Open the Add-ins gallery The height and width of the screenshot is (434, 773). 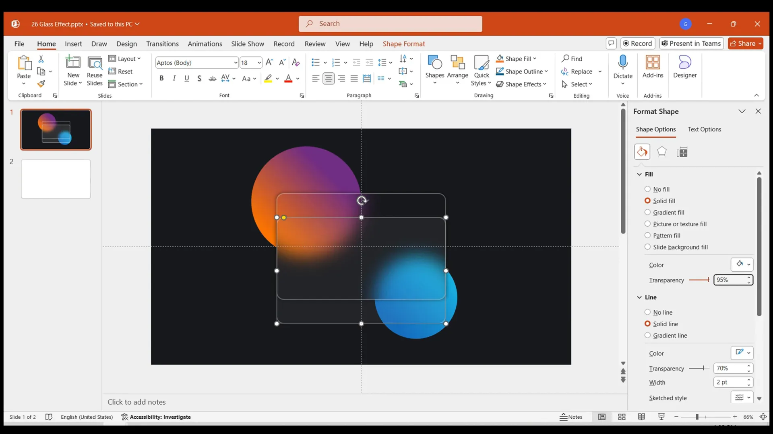click(x=653, y=67)
